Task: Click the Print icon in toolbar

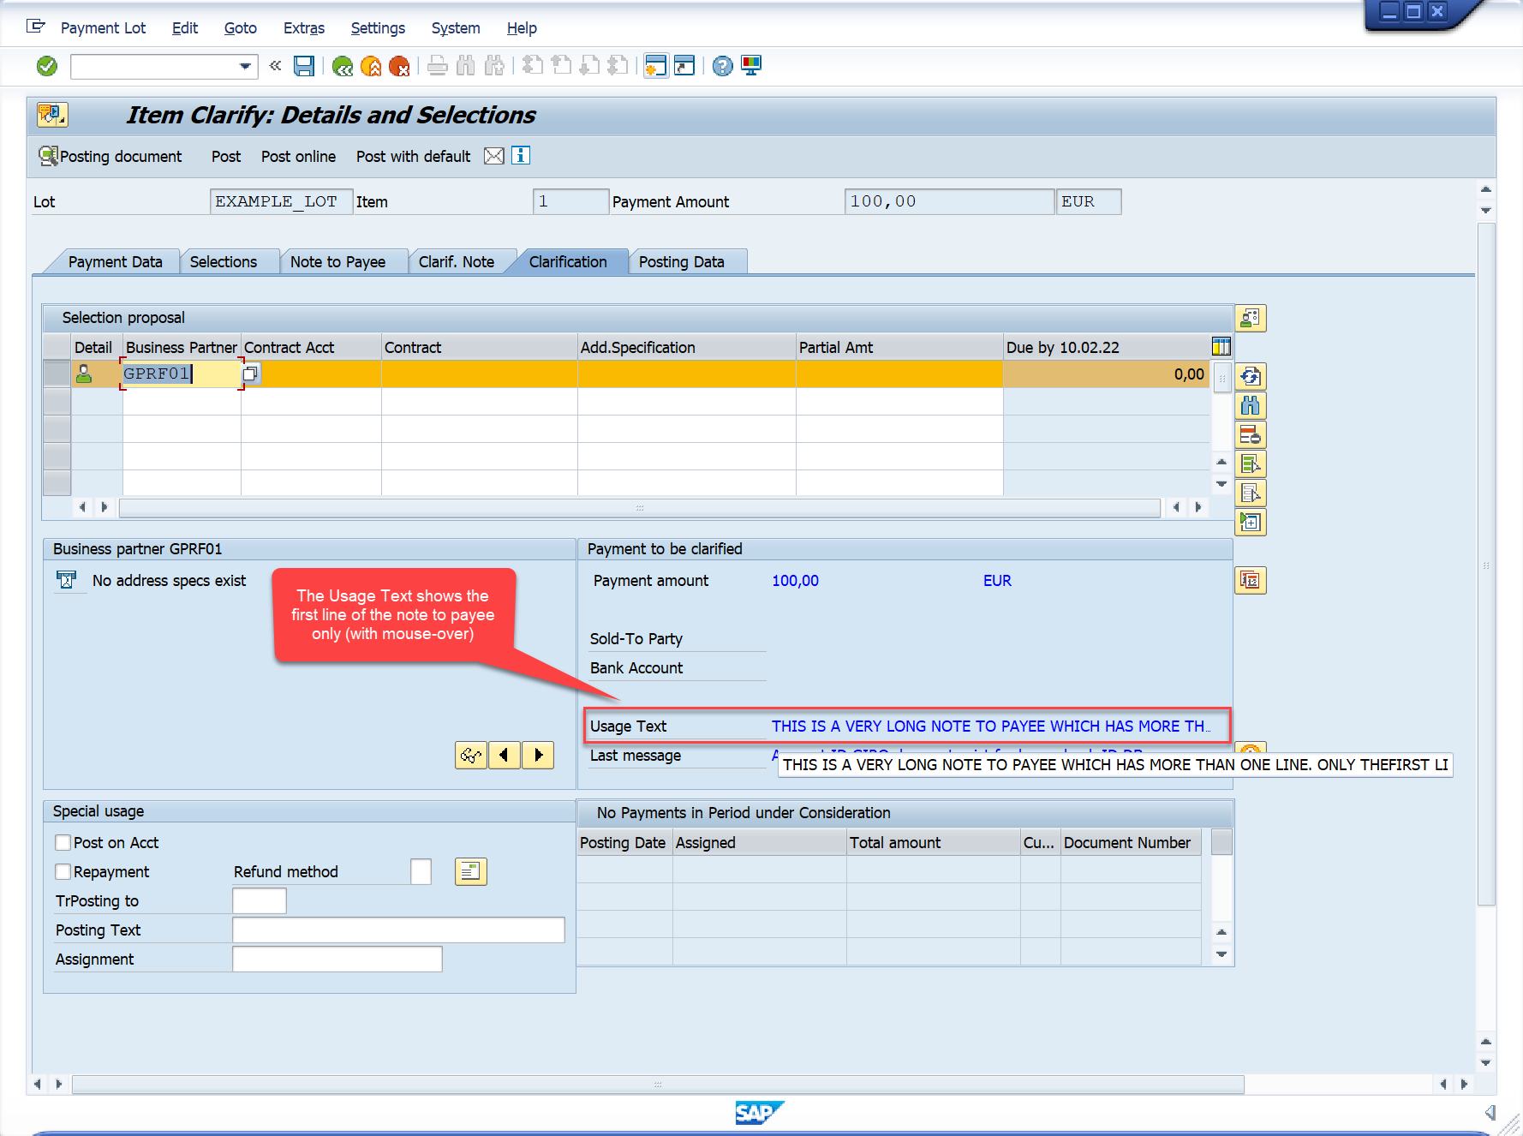Action: point(438,66)
